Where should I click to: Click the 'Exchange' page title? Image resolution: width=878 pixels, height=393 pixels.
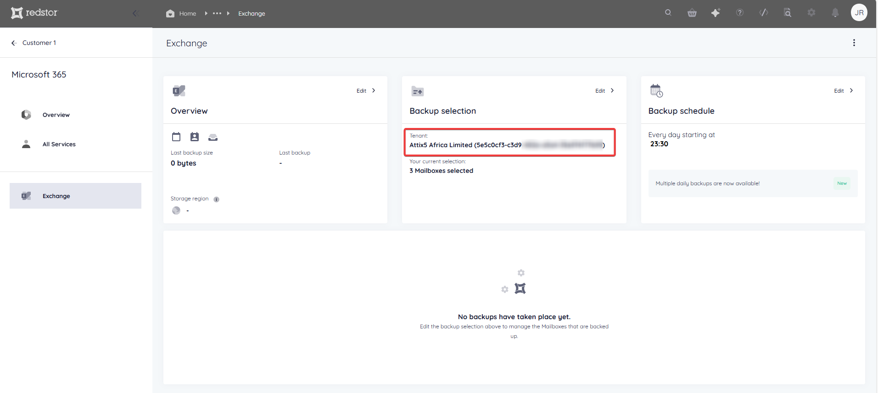[x=186, y=43]
